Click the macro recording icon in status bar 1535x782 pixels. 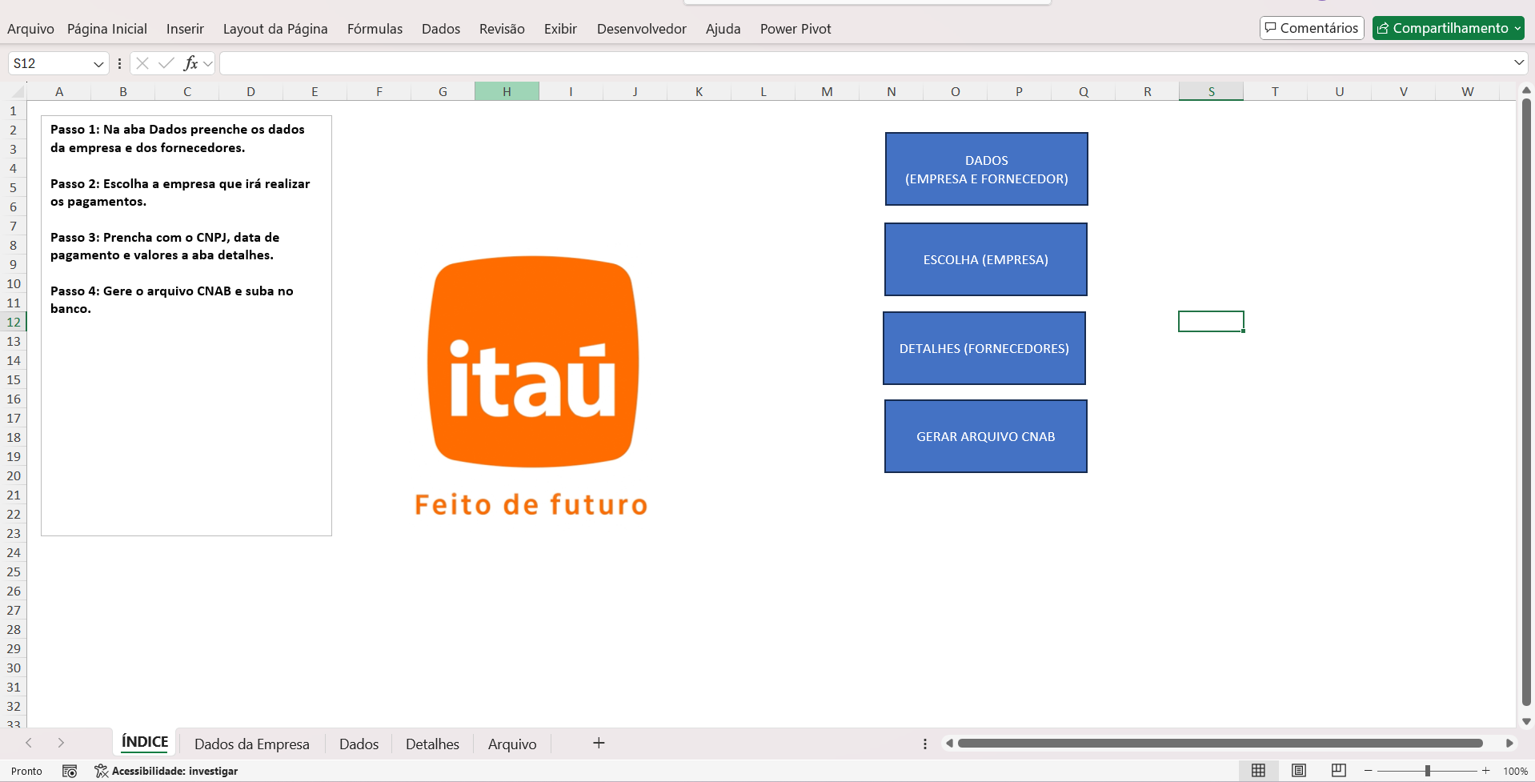pos(70,770)
